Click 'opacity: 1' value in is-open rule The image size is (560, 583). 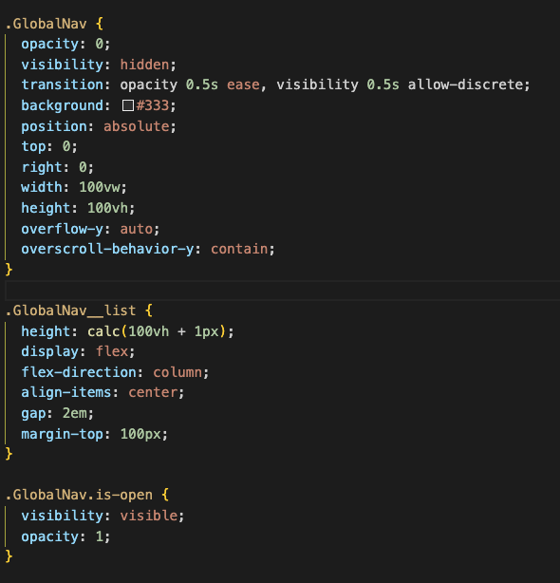pos(100,536)
